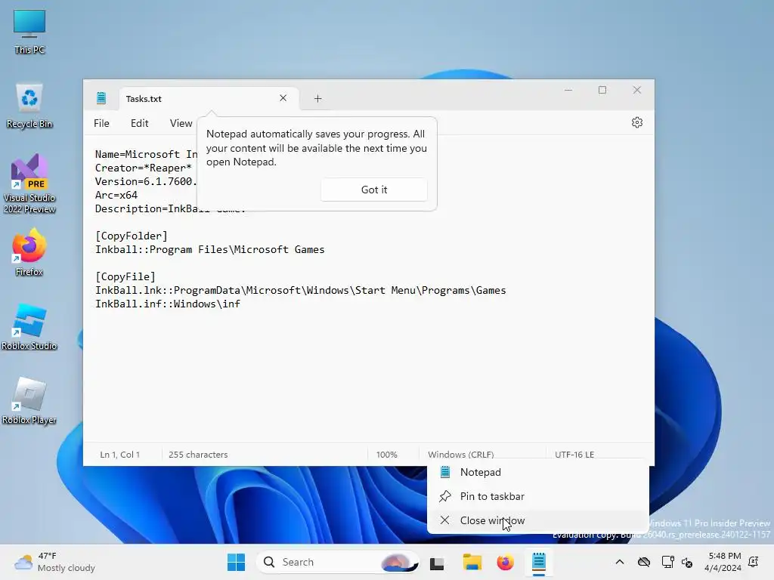The image size is (774, 580).
Task: Open network display tray icon
Action: click(x=667, y=562)
